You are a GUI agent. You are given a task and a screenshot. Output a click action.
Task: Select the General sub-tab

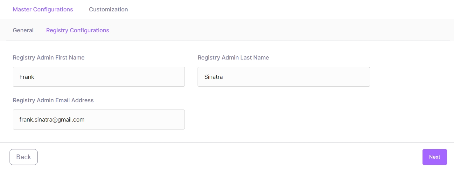coord(23,30)
